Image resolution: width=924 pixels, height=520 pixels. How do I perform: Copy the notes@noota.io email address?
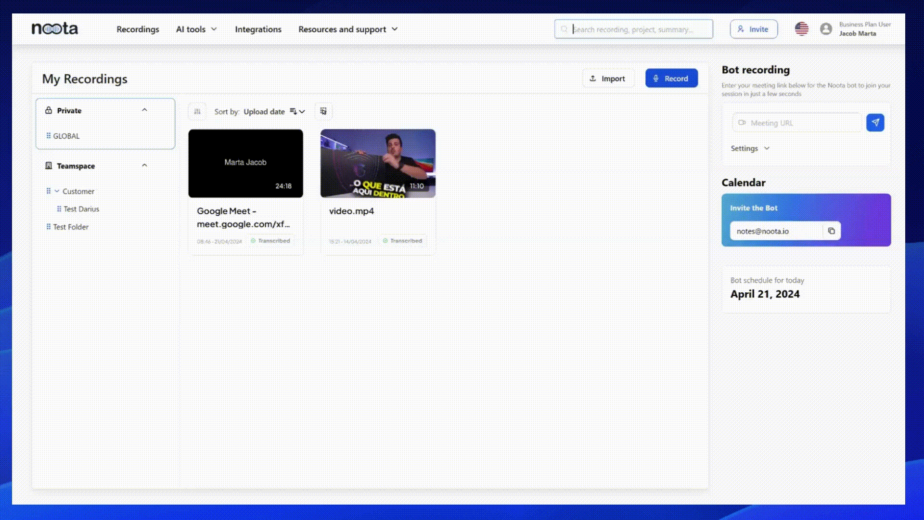click(831, 231)
